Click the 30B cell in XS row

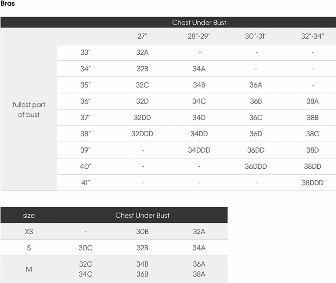pos(142,232)
